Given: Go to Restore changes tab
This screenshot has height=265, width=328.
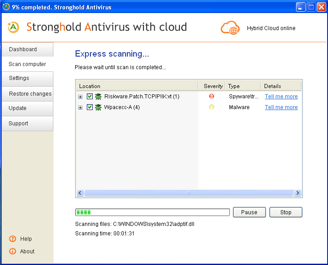Looking at the screenshot, I should (27, 94).
